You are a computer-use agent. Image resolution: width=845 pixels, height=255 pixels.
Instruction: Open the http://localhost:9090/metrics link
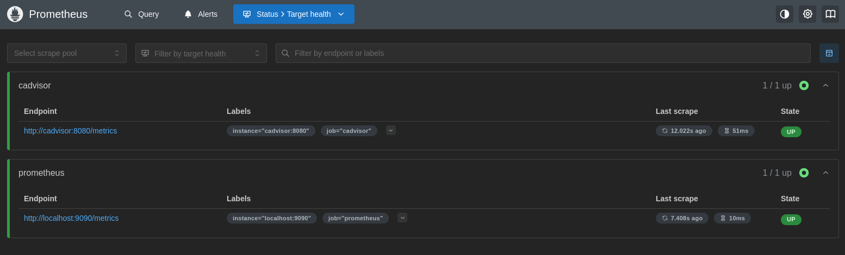click(x=71, y=218)
